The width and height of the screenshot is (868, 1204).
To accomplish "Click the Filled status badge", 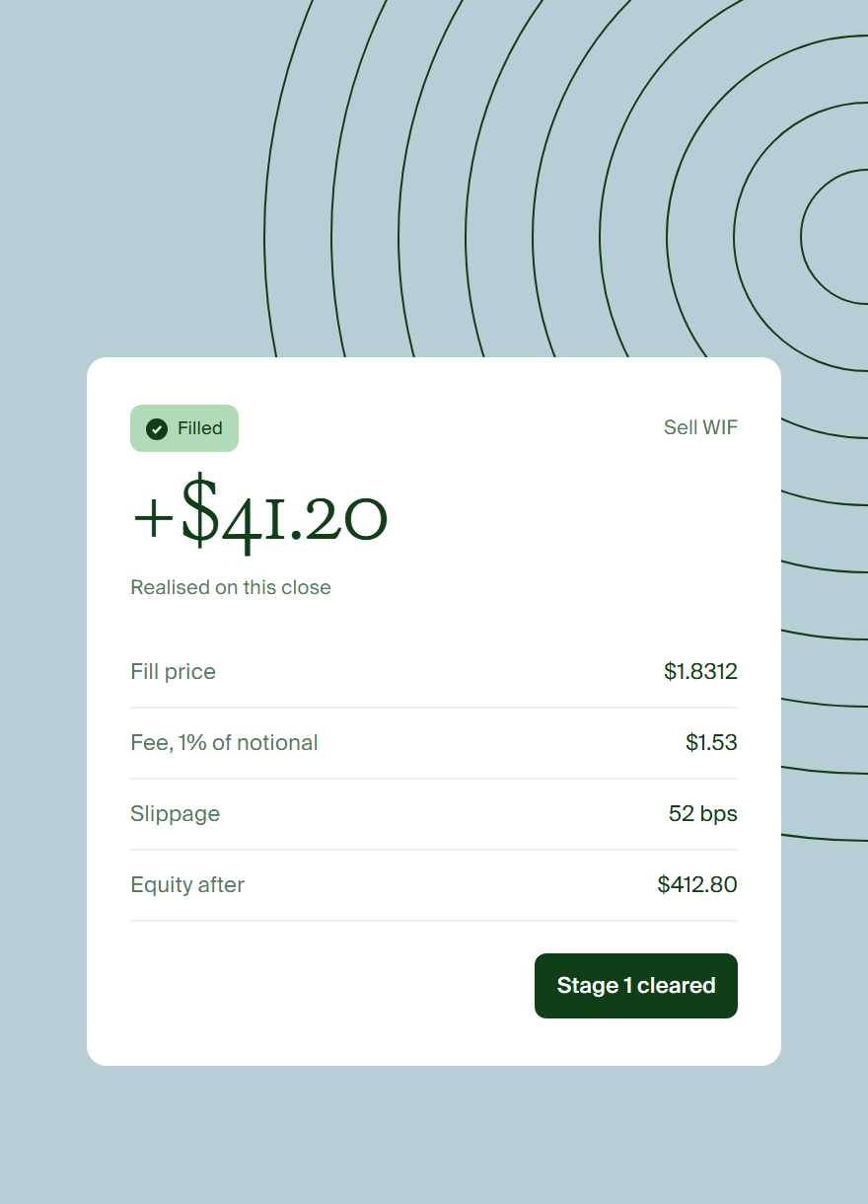I will click(x=184, y=428).
